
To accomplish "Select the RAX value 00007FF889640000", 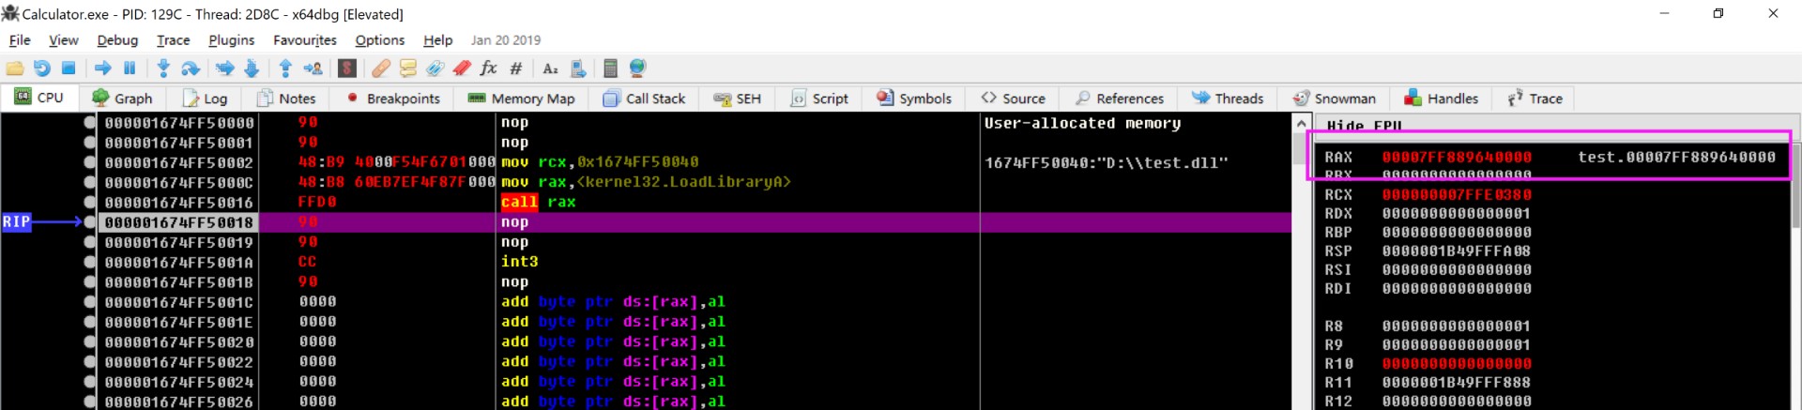I will [1457, 158].
